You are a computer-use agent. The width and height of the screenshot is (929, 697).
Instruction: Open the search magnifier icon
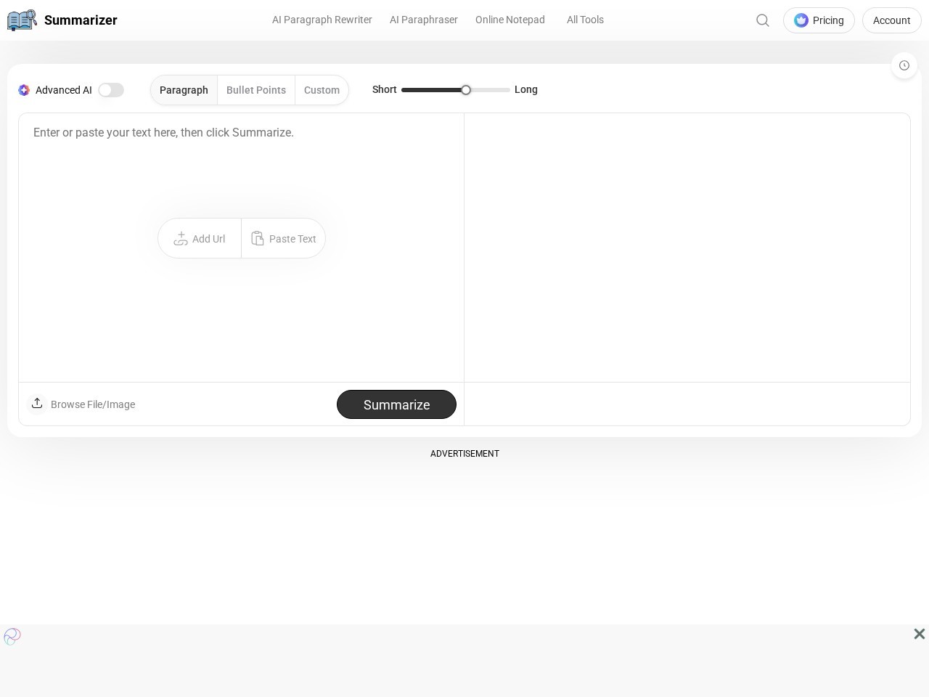[763, 20]
